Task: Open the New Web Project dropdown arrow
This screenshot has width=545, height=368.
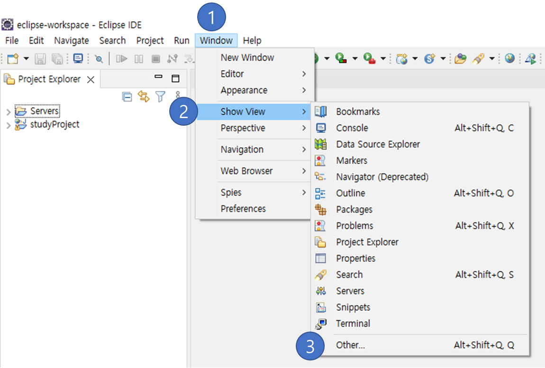Action: tap(415, 58)
